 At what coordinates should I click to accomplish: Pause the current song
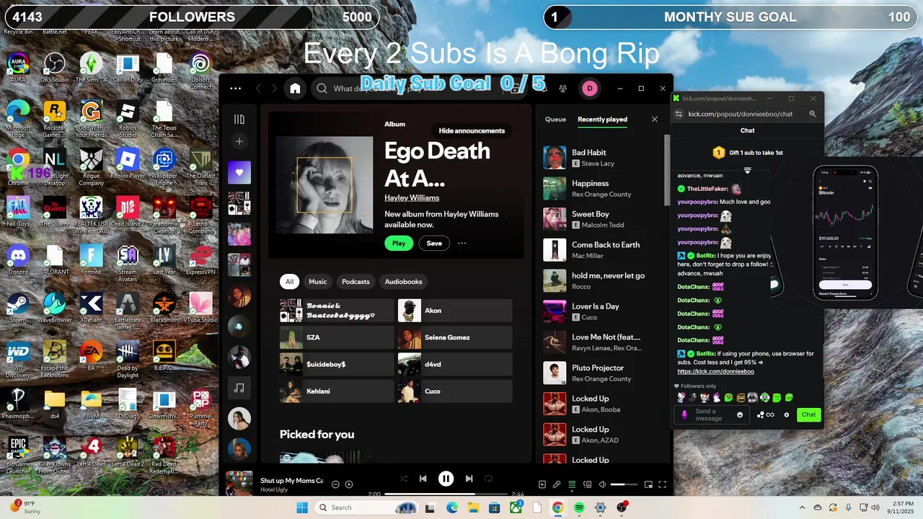click(x=446, y=479)
